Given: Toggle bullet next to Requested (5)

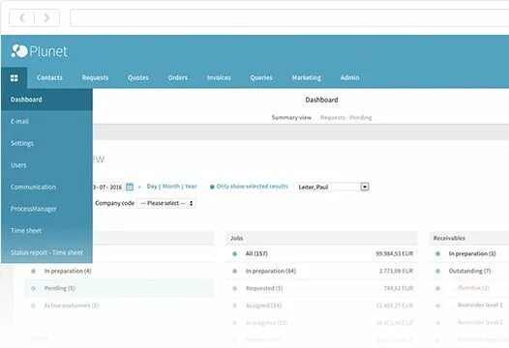Looking at the screenshot, I should [x=235, y=288].
